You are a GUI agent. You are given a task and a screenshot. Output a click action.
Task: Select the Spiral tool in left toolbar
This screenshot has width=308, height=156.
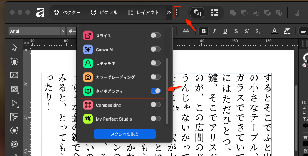pyautogui.click(x=14, y=144)
